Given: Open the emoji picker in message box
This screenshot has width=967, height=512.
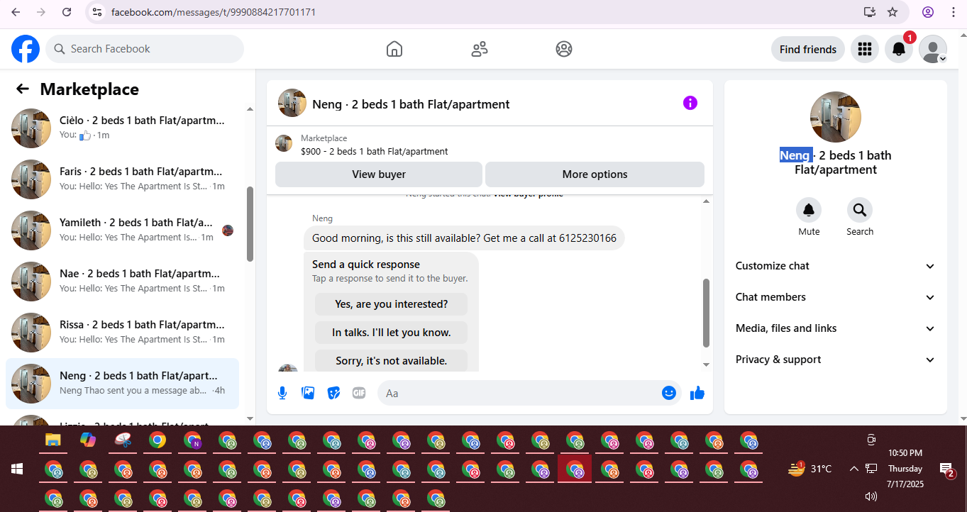Looking at the screenshot, I should tap(668, 393).
